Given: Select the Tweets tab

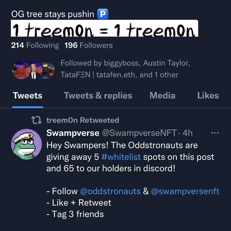Looking at the screenshot, I should (28, 96).
